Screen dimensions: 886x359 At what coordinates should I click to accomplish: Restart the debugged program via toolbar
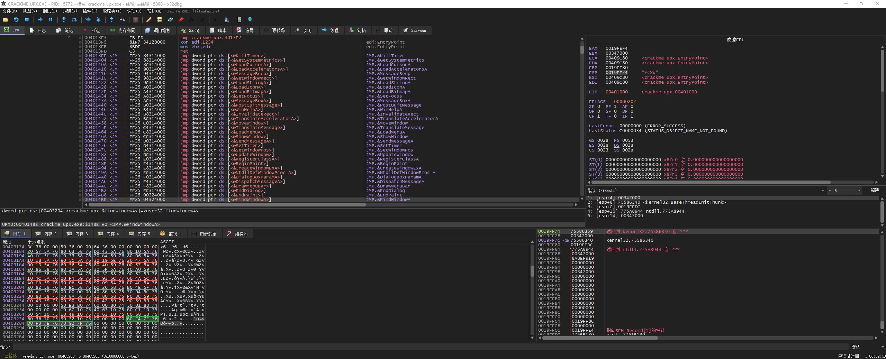tap(16, 20)
